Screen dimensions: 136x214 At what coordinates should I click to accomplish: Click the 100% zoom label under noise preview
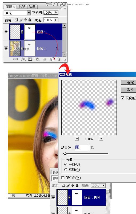click(89, 139)
